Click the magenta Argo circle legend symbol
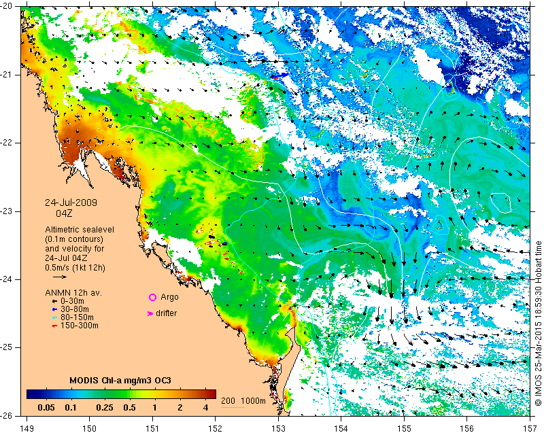The width and height of the screenshot is (544, 435). [x=152, y=297]
